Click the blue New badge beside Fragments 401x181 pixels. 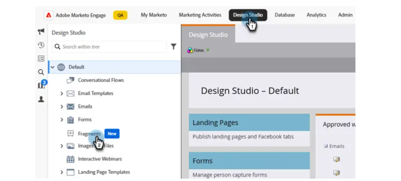[x=112, y=134]
